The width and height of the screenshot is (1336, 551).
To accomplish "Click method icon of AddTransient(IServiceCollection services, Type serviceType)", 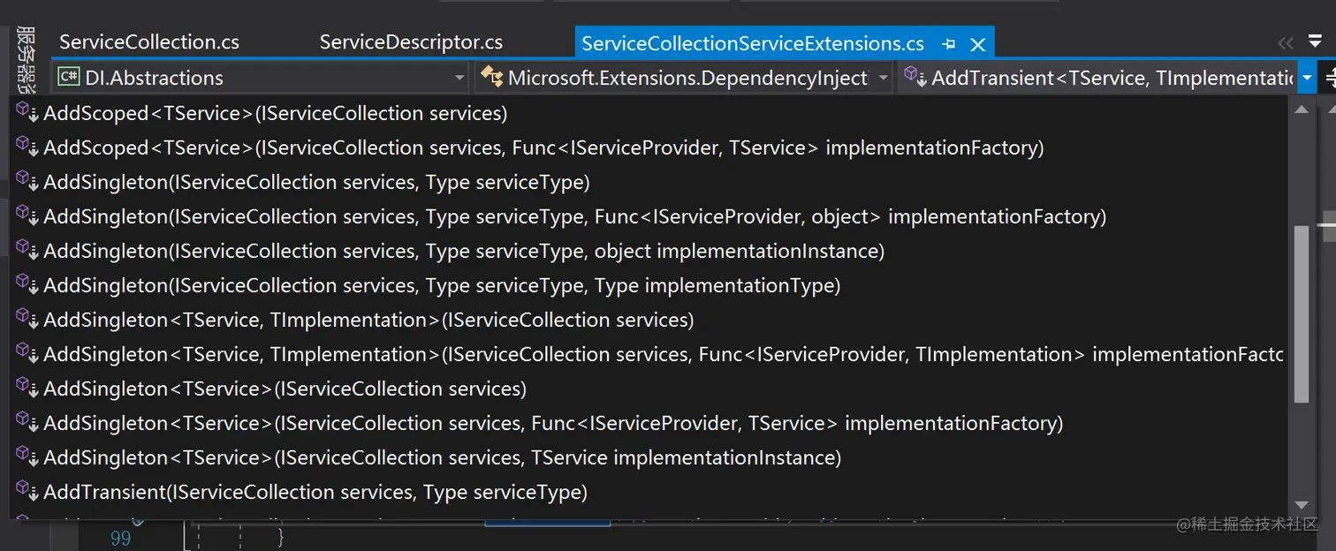I will pyautogui.click(x=27, y=490).
